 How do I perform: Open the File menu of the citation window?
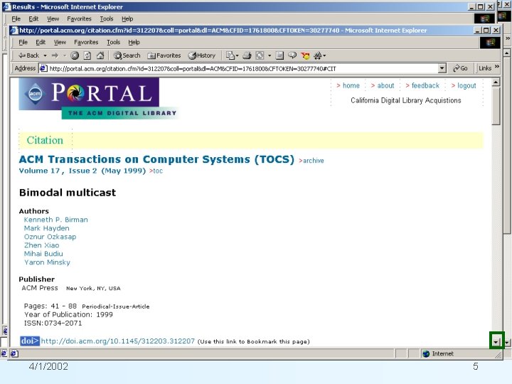point(23,42)
